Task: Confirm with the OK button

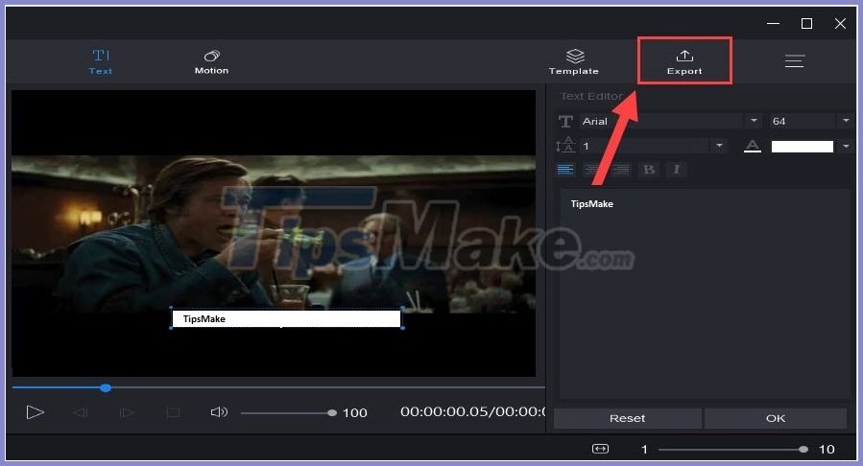Action: tap(776, 418)
